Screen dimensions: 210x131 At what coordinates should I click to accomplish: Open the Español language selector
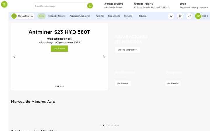143,16
